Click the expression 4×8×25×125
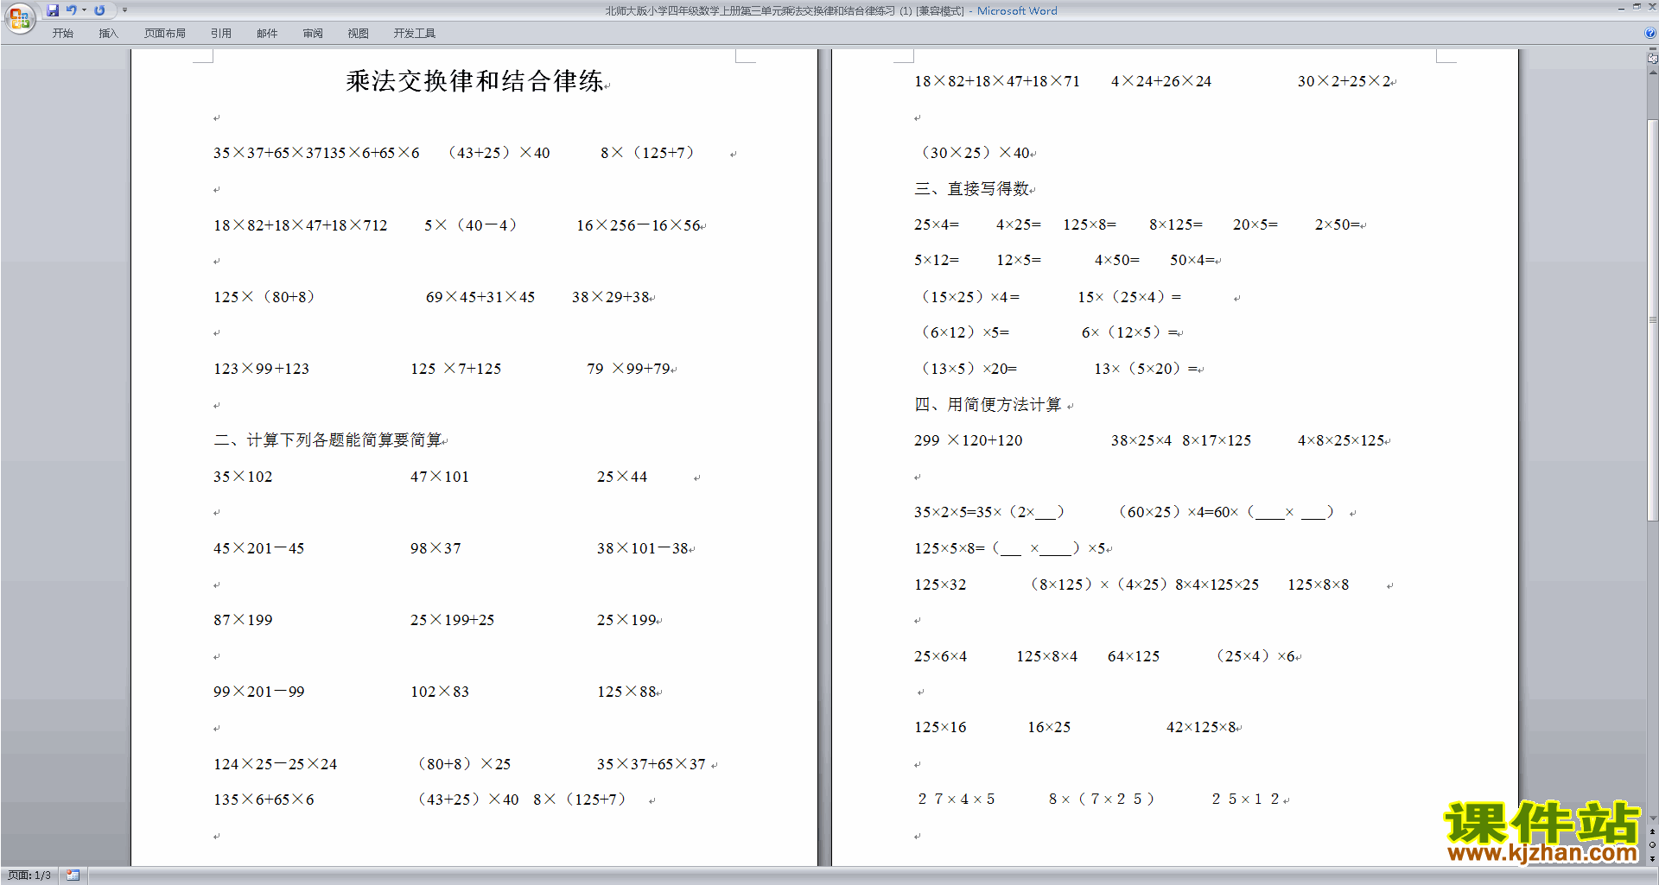1659x885 pixels. pyautogui.click(x=1341, y=440)
